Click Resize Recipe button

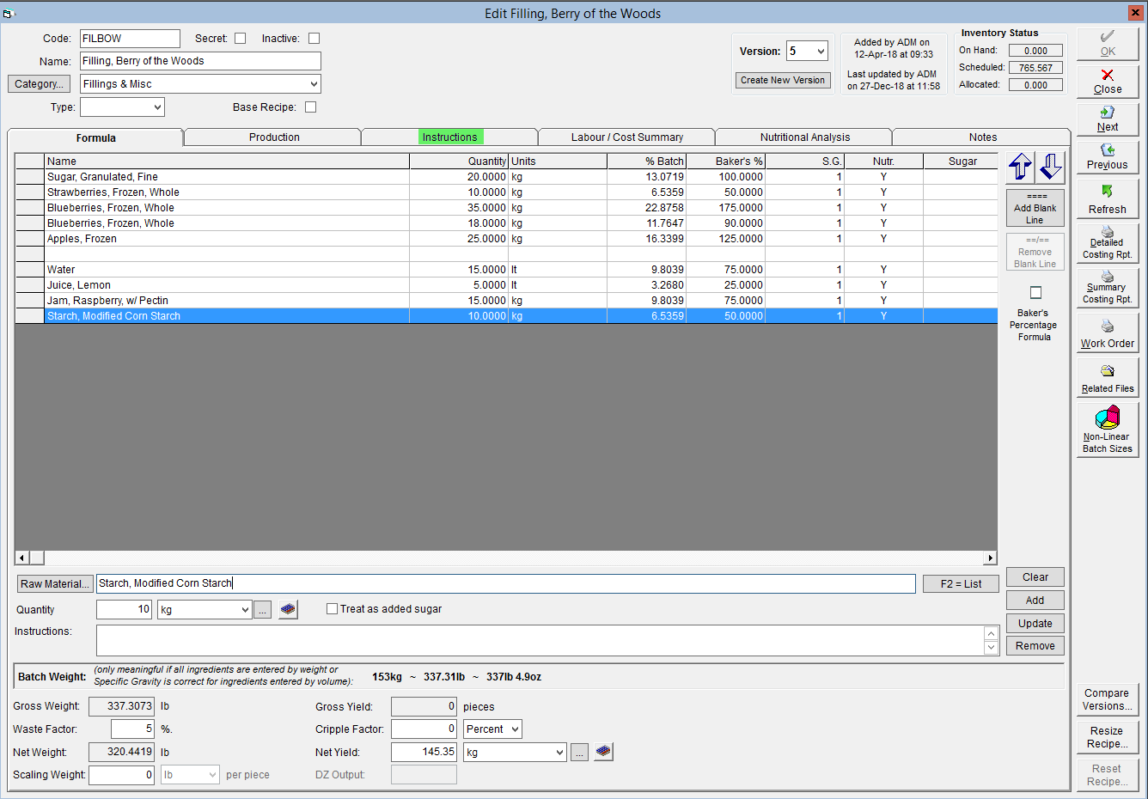coord(1107,737)
